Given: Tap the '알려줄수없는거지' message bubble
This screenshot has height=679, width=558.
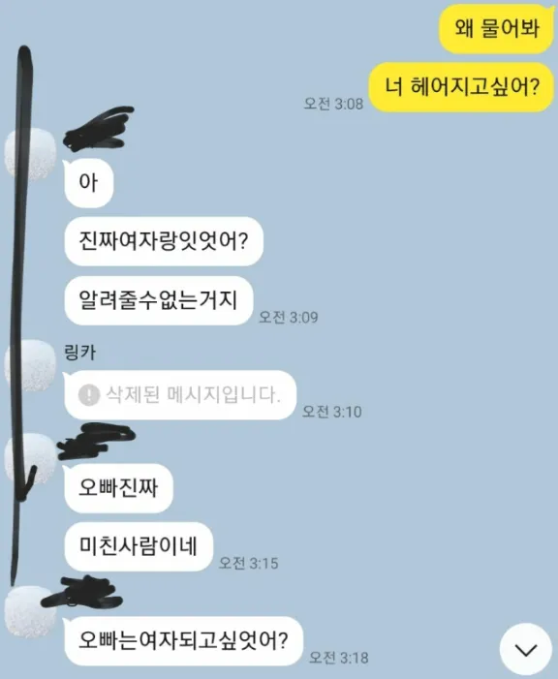Looking at the screenshot, I should [158, 300].
